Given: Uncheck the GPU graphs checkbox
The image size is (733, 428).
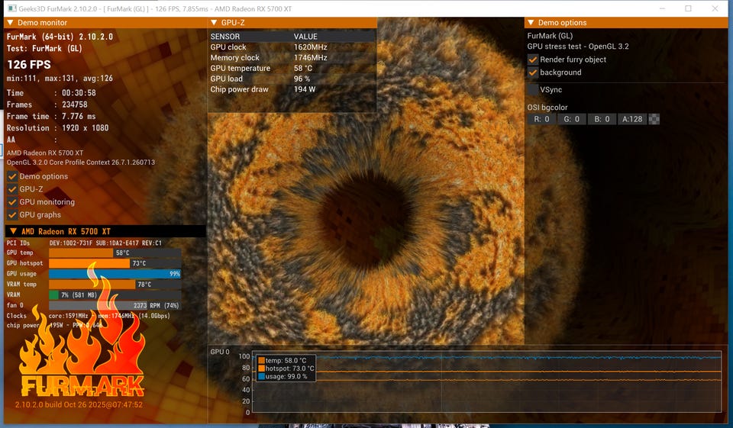Looking at the screenshot, I should click(13, 215).
